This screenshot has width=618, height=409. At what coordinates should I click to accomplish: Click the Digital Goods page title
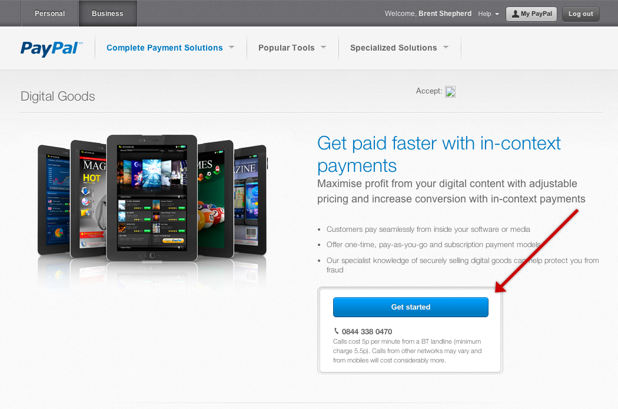[x=58, y=96]
